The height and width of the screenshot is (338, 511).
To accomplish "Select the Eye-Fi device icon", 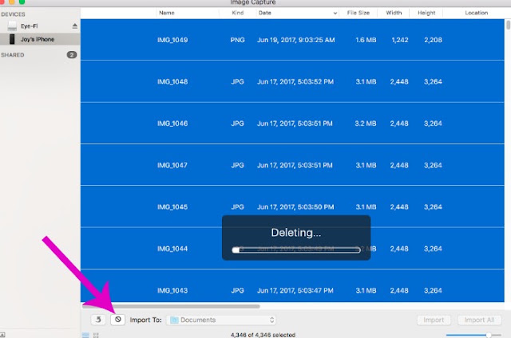I will (x=12, y=26).
